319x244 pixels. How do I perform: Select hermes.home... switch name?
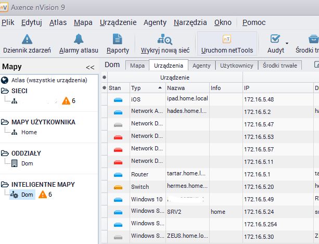point(187,186)
